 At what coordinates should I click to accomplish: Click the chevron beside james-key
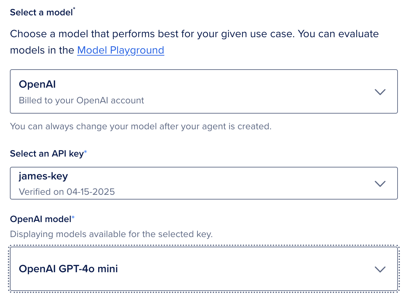coord(380,184)
